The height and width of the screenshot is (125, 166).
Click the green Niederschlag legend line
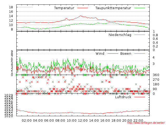point(140,35)
